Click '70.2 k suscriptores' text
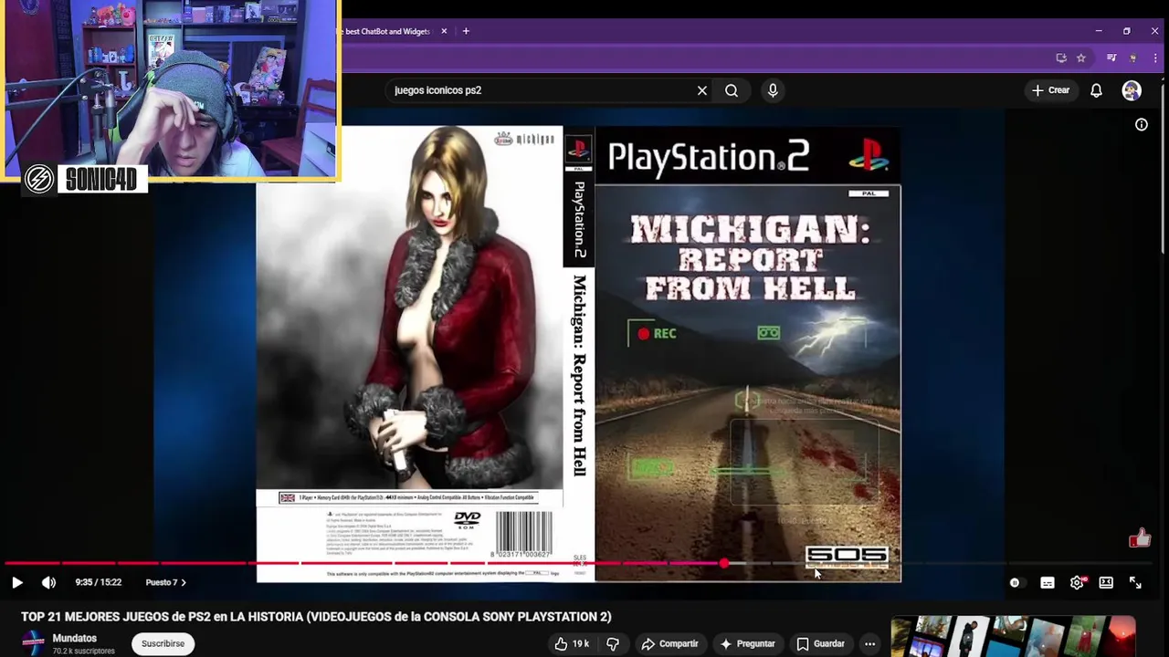Viewport: 1169px width, 657px height. click(84, 652)
